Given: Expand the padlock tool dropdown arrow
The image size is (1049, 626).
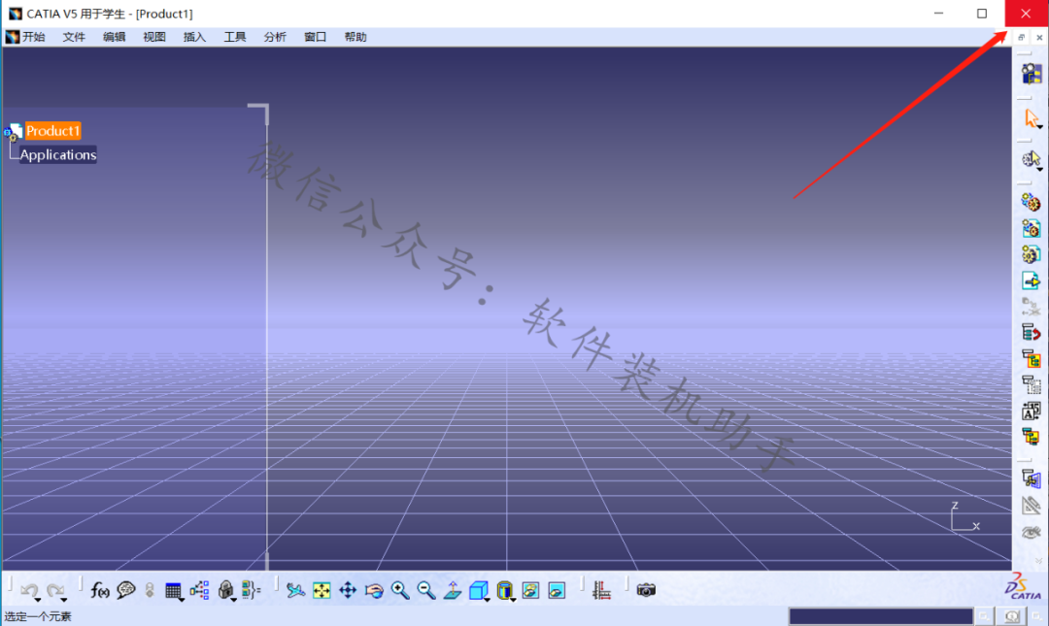Looking at the screenshot, I should coord(234,599).
